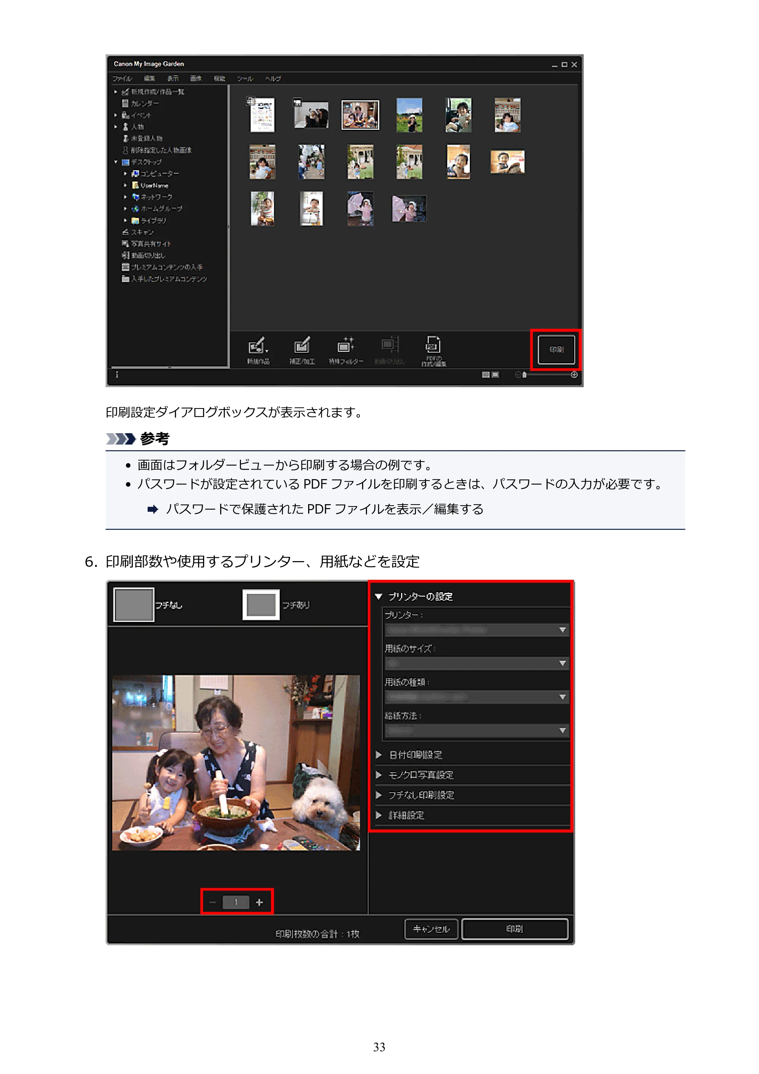Select 未登録人物 in the sidebar tree
Image resolution: width=759 pixels, height=1074 pixels.
click(143, 139)
